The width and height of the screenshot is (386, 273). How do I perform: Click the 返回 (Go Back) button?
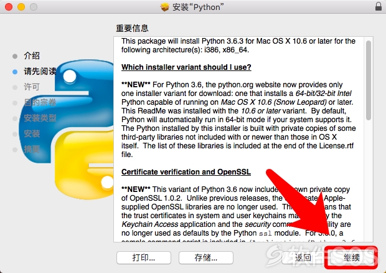(x=303, y=257)
